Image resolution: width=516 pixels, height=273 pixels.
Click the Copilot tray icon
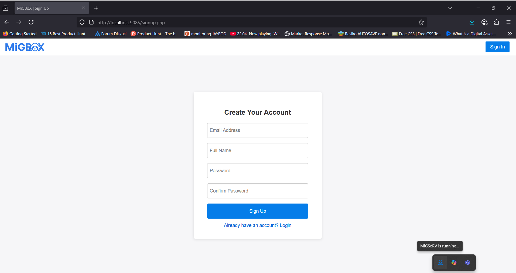point(454,262)
